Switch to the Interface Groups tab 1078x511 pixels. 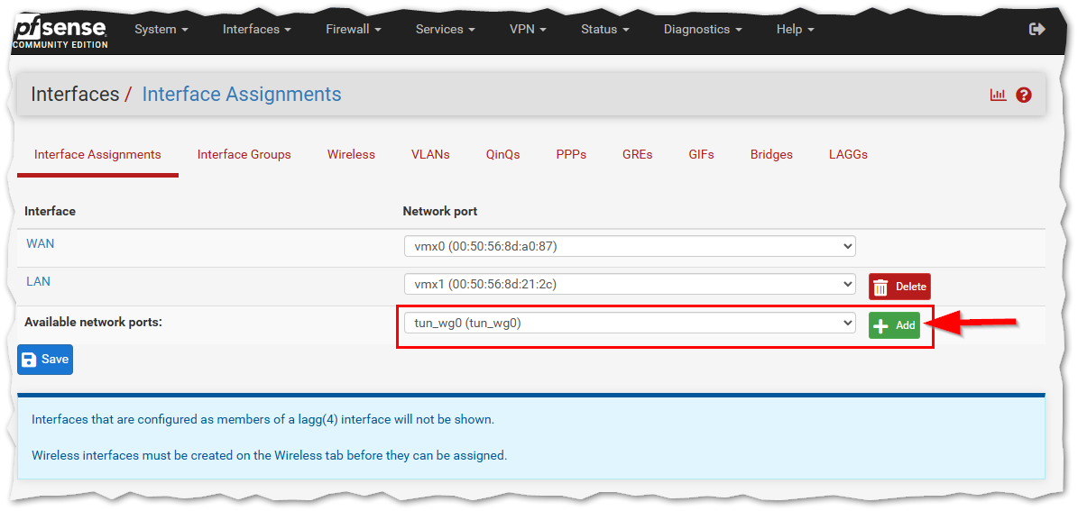(x=244, y=154)
